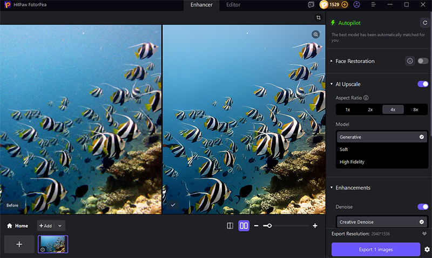The height and width of the screenshot is (258, 432).
Task: Expand the Face Restoration section arrow
Action: tap(332, 61)
